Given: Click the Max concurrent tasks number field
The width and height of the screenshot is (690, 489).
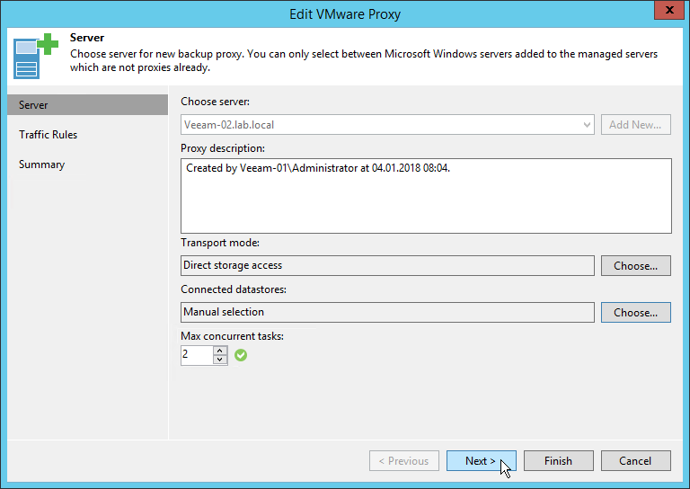Looking at the screenshot, I should point(196,355).
